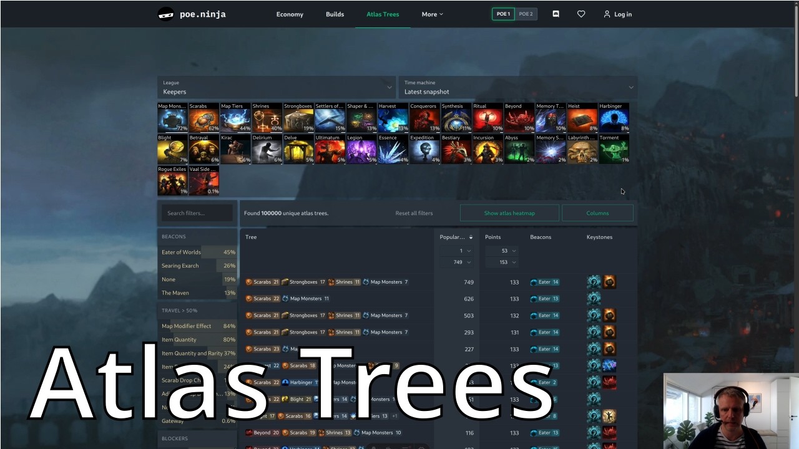
Task: Open the Builds tab
Action: pos(335,14)
